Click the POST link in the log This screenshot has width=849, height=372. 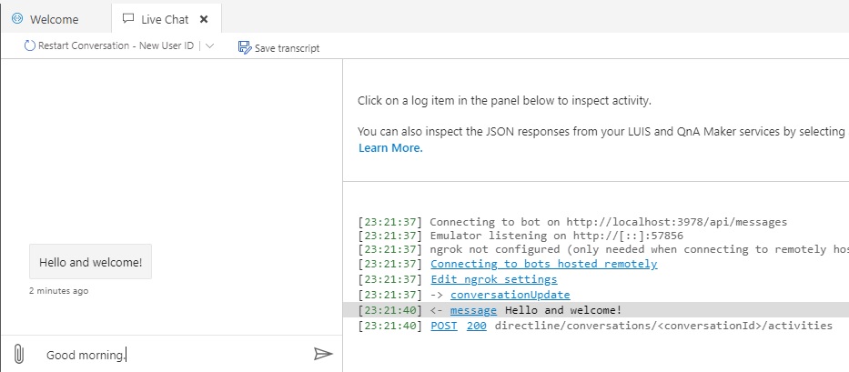coord(445,326)
